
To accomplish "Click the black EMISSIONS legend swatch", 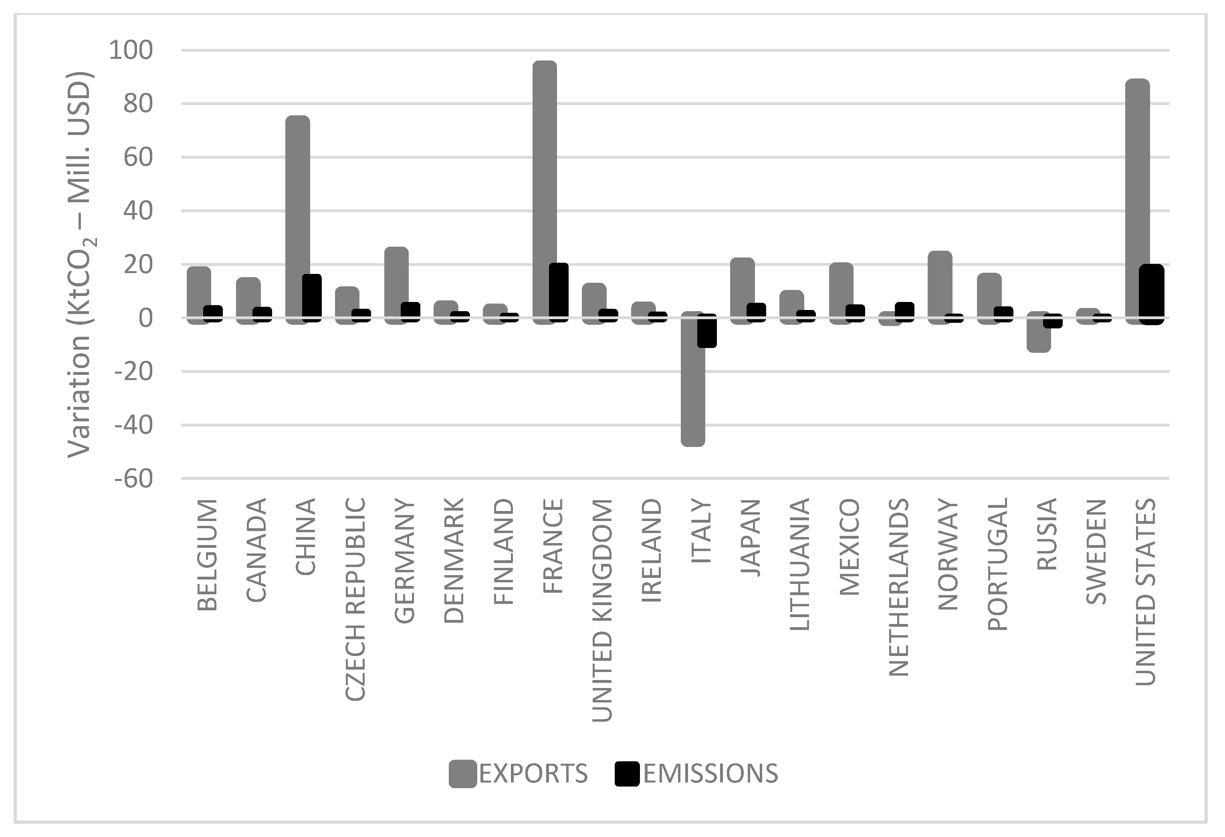I will click(627, 774).
